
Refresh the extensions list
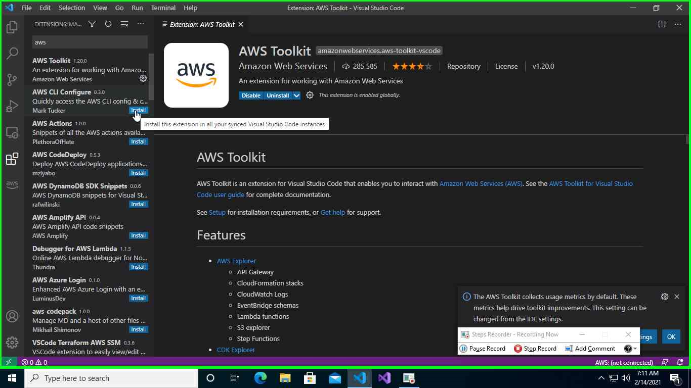[x=108, y=24]
